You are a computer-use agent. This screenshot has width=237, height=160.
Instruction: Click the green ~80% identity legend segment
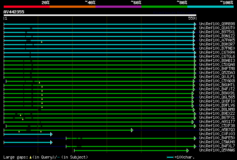[164, 7]
